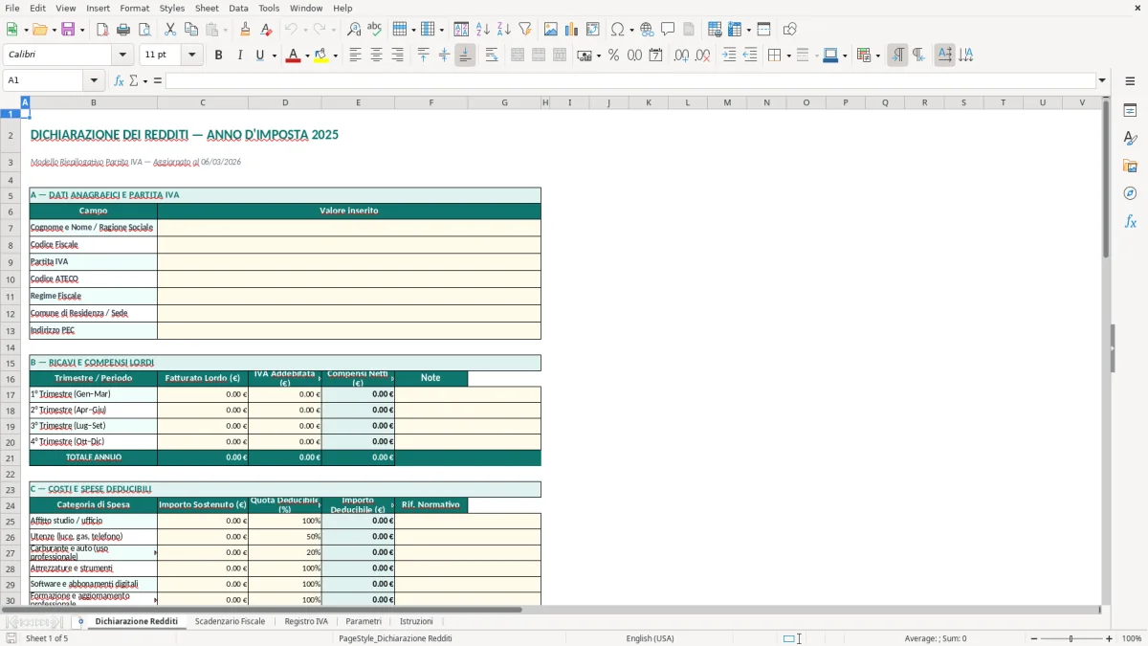Click cell for Partita IVA value
This screenshot has height=646, width=1148.
click(349, 261)
